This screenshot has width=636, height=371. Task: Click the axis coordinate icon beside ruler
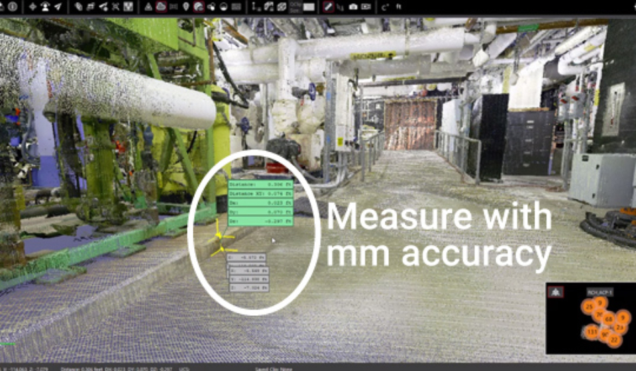(341, 7)
